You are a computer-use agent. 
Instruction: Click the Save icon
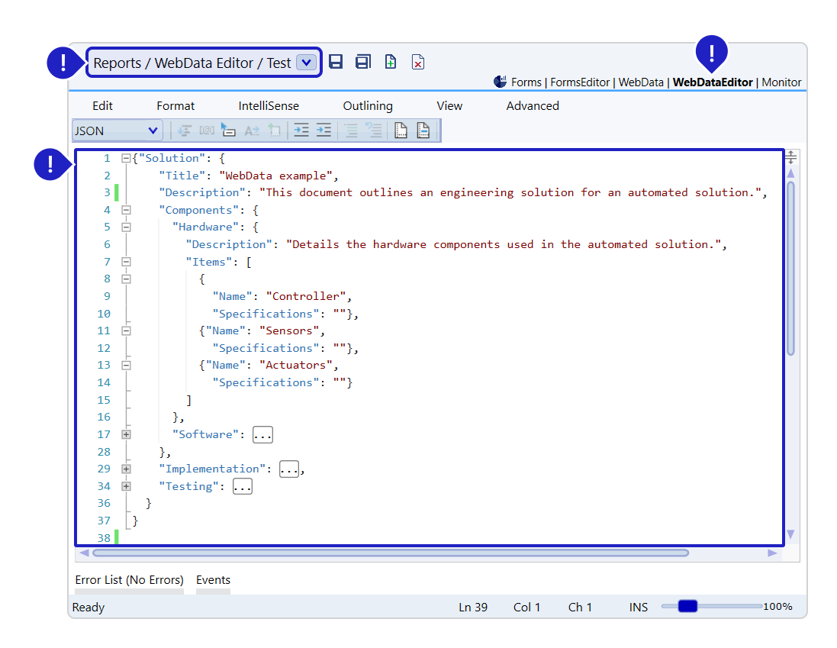pyautogui.click(x=336, y=63)
